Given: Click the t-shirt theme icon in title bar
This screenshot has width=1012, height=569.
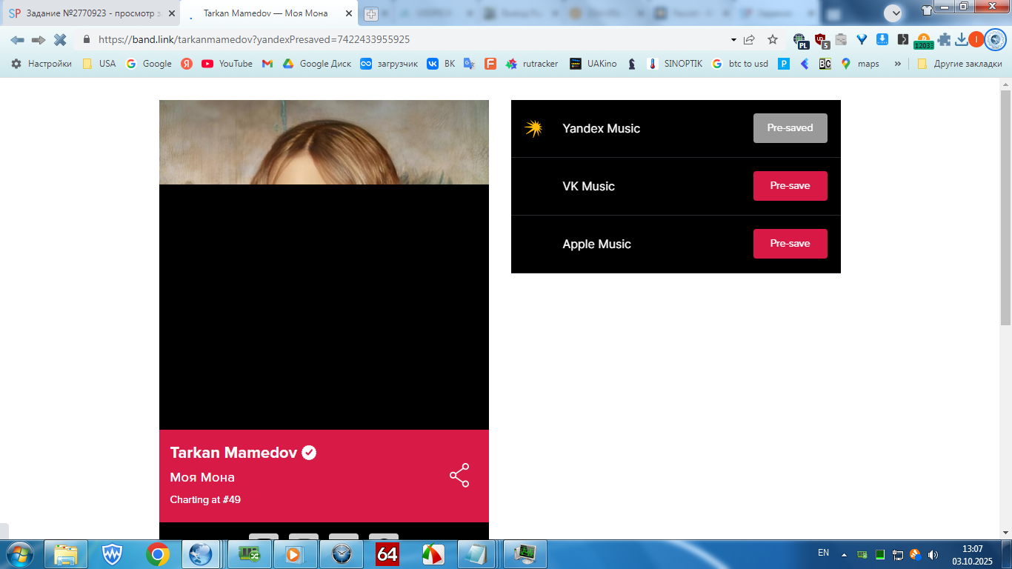Looking at the screenshot, I should (927, 10).
